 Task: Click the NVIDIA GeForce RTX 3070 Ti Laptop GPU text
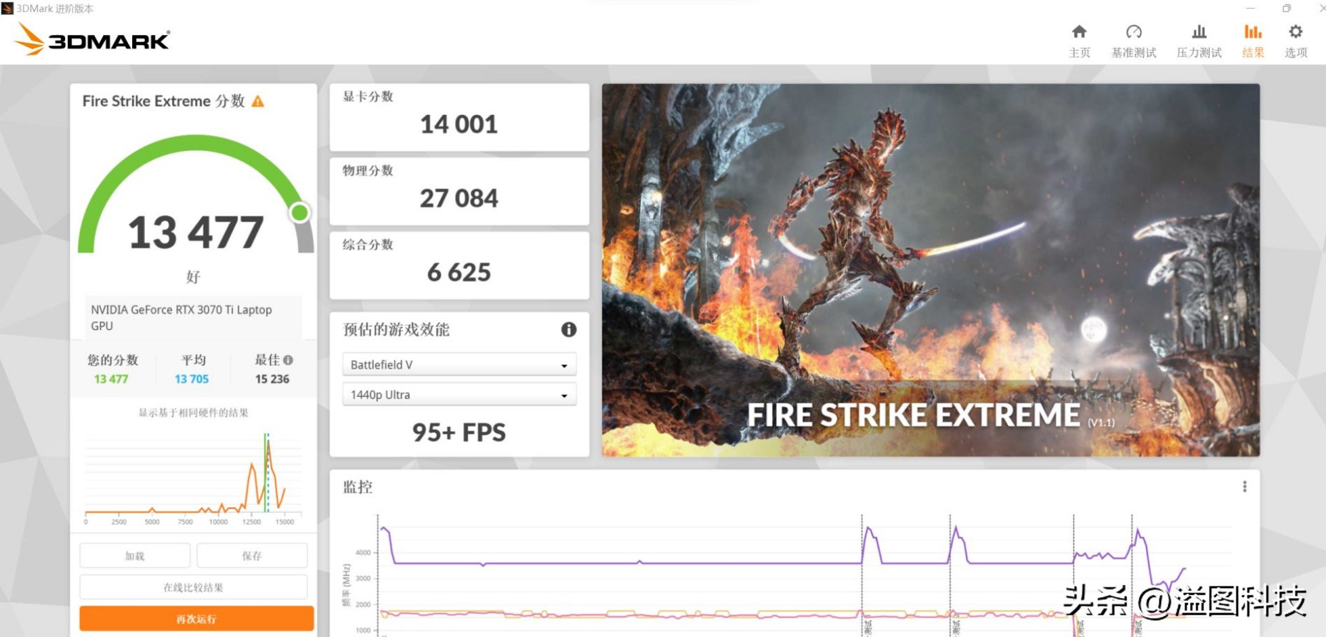click(181, 317)
